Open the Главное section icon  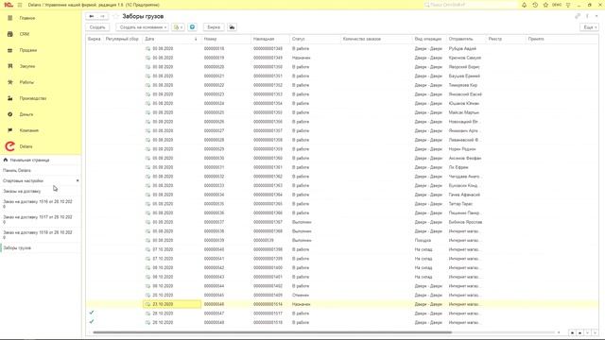[x=10, y=18]
